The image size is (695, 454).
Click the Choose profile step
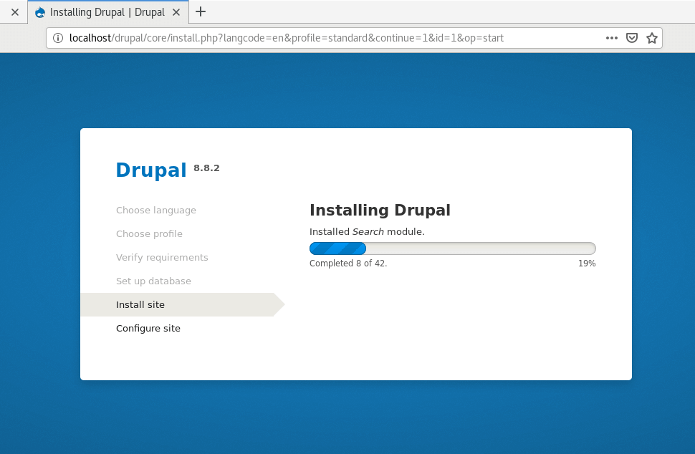(149, 234)
